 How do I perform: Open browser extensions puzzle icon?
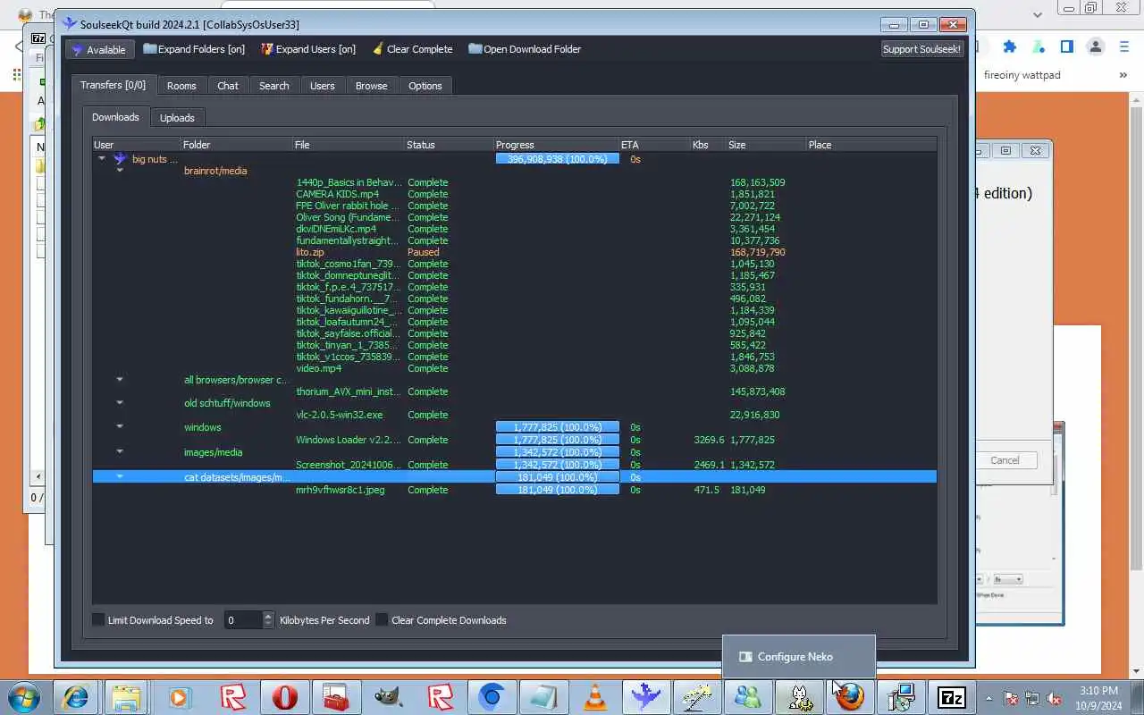pyautogui.click(x=1010, y=46)
